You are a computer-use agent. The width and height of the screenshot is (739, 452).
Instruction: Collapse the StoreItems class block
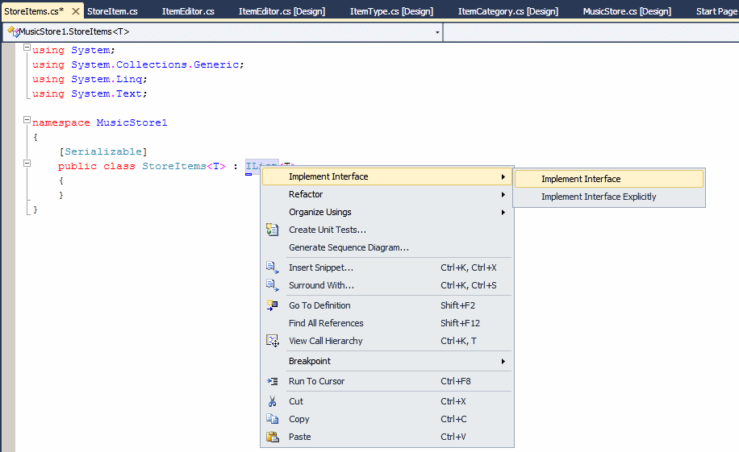[x=27, y=164]
